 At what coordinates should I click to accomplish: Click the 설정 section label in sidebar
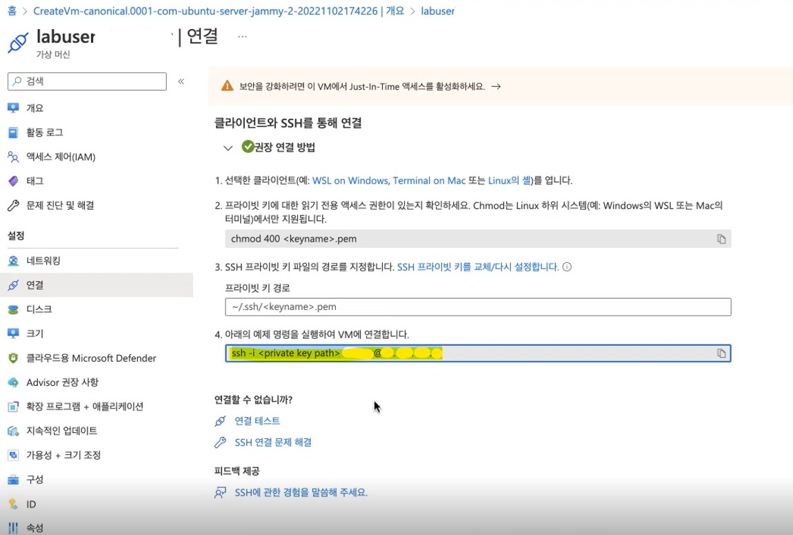(16, 236)
